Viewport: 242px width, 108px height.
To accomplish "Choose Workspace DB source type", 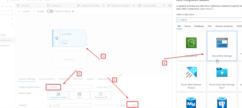I will pyautogui.click(x=101, y=96).
